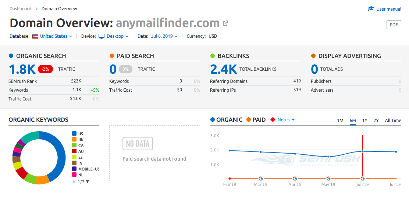409x198 pixels.
Task: Open the ORGANIC SEARCH section heading
Action: (41, 56)
